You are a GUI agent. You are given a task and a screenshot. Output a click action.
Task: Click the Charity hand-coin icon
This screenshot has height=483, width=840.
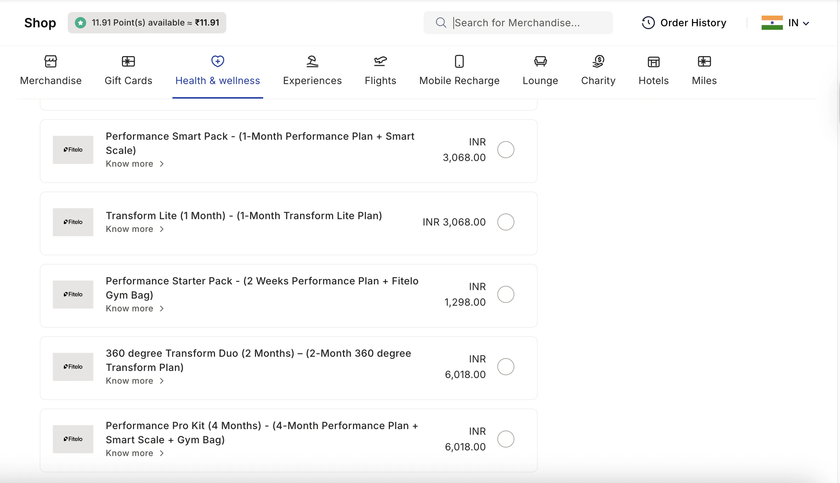pyautogui.click(x=598, y=61)
